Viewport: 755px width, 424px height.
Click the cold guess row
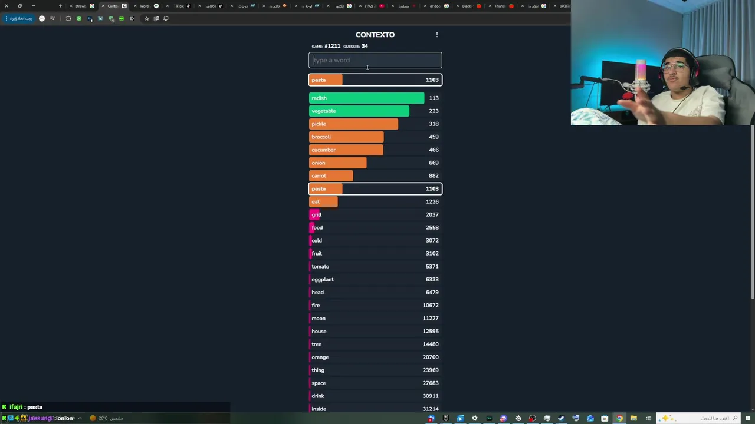point(375,240)
